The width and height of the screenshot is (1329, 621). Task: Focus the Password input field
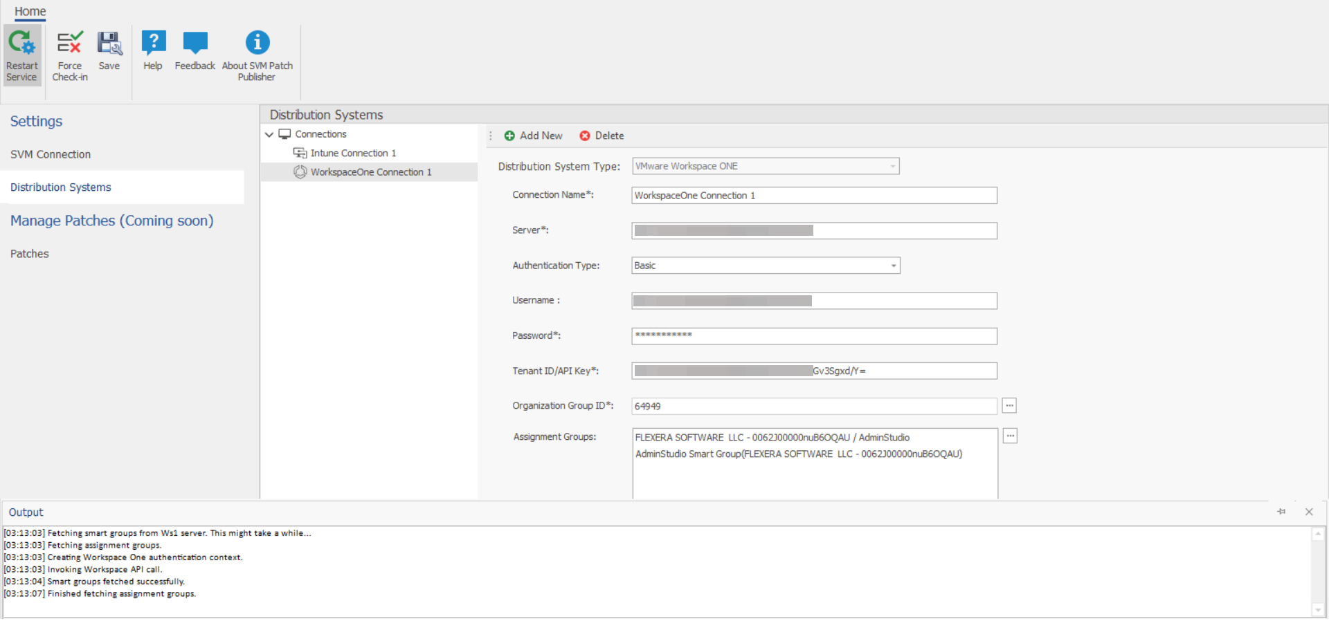[814, 336]
